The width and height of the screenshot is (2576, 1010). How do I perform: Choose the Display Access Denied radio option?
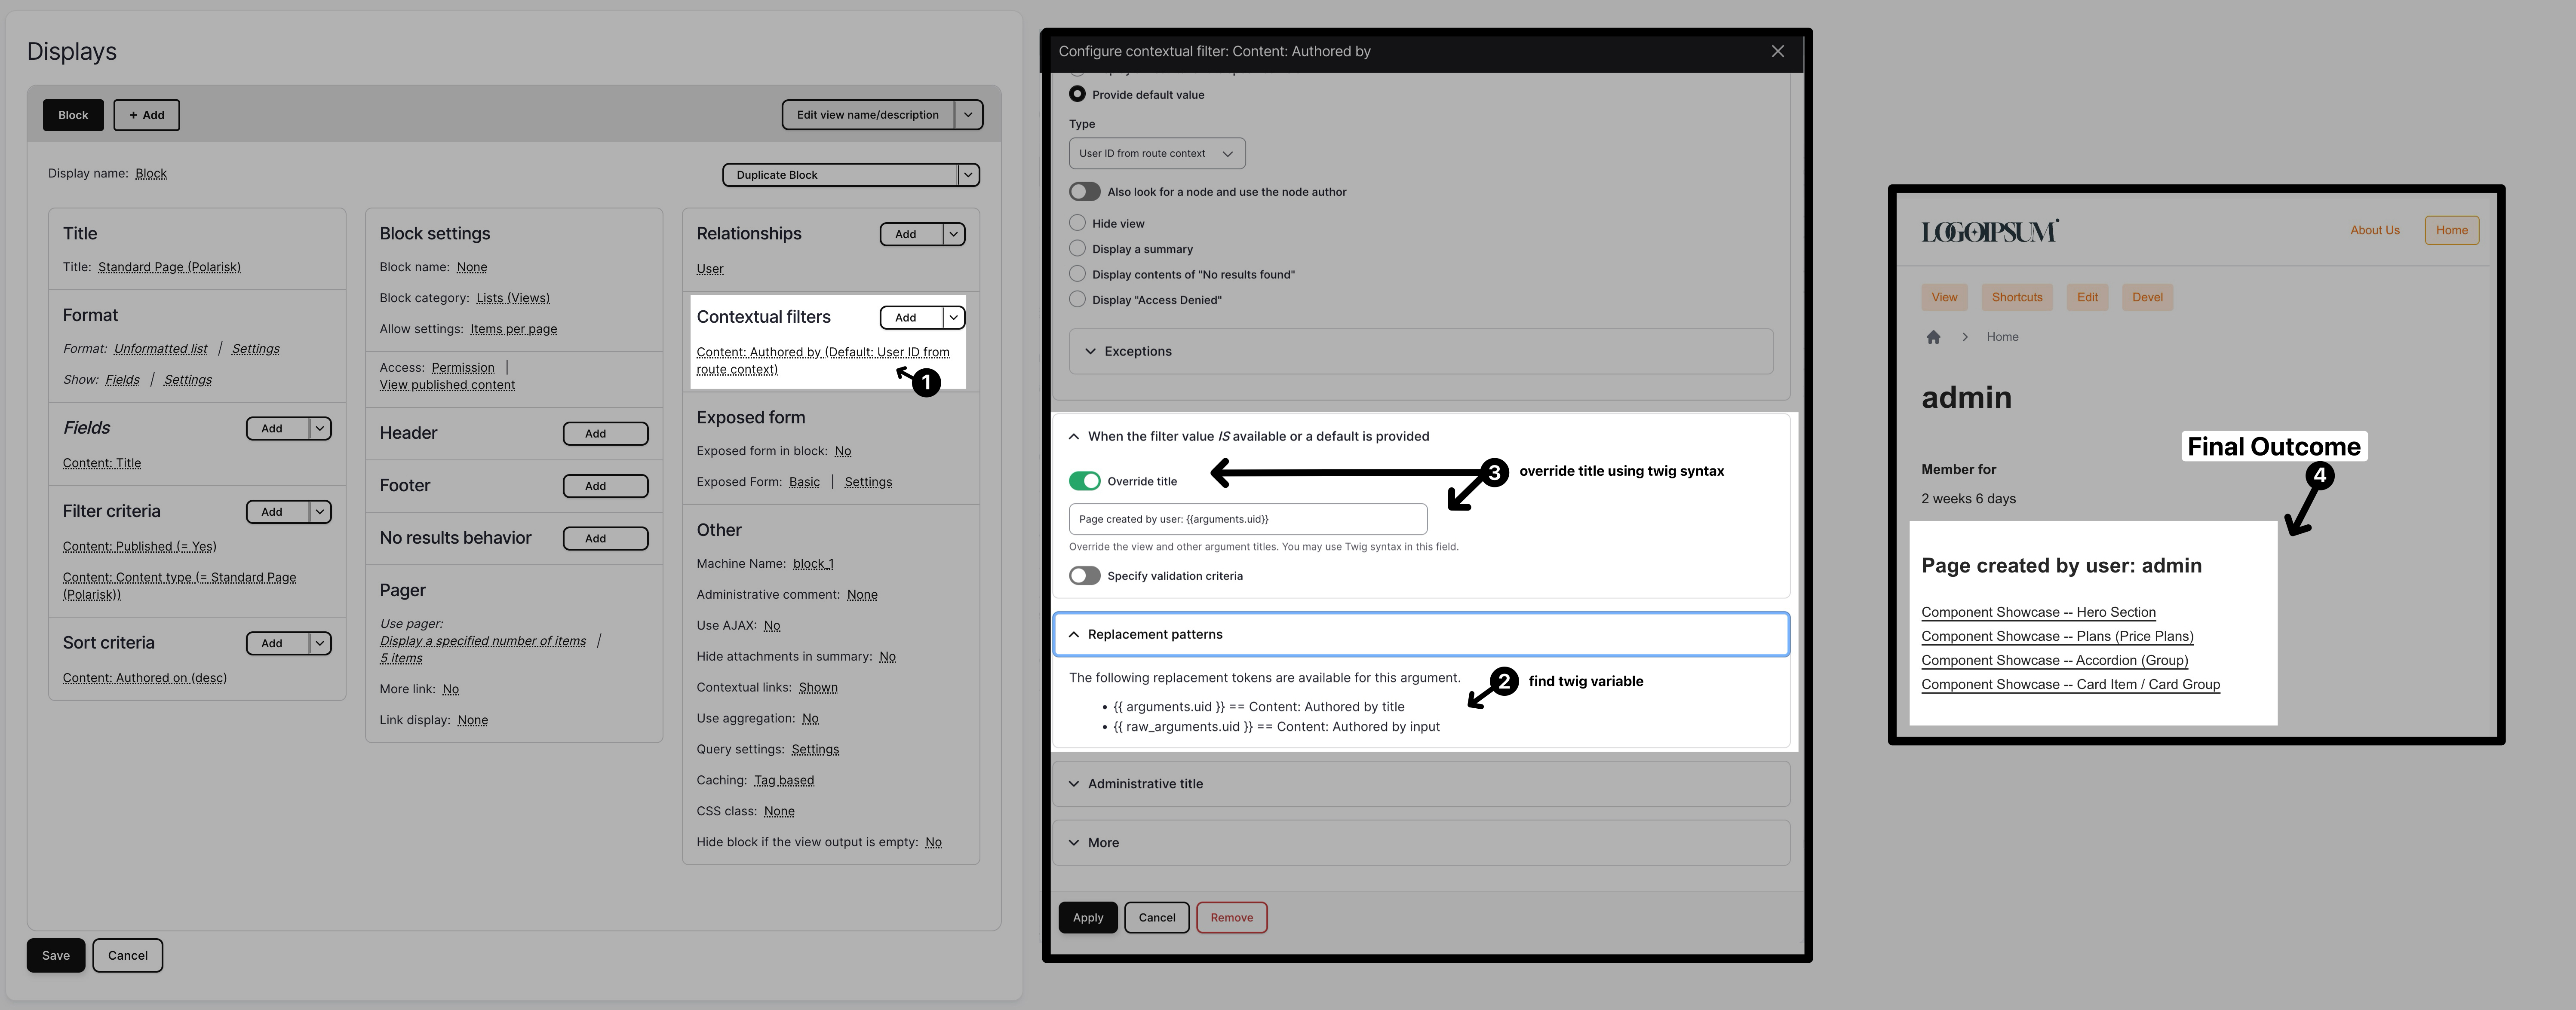1077,299
